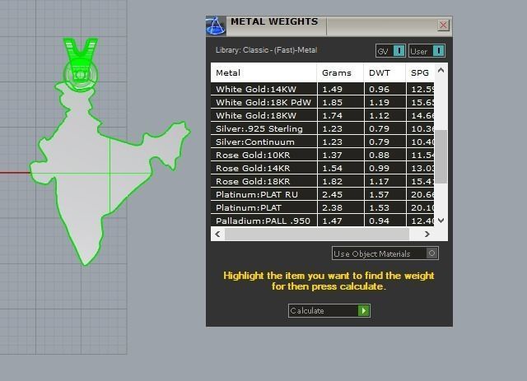Click the Metal Weights panel cone icon
Screen dimensions: 527x381
216,26
